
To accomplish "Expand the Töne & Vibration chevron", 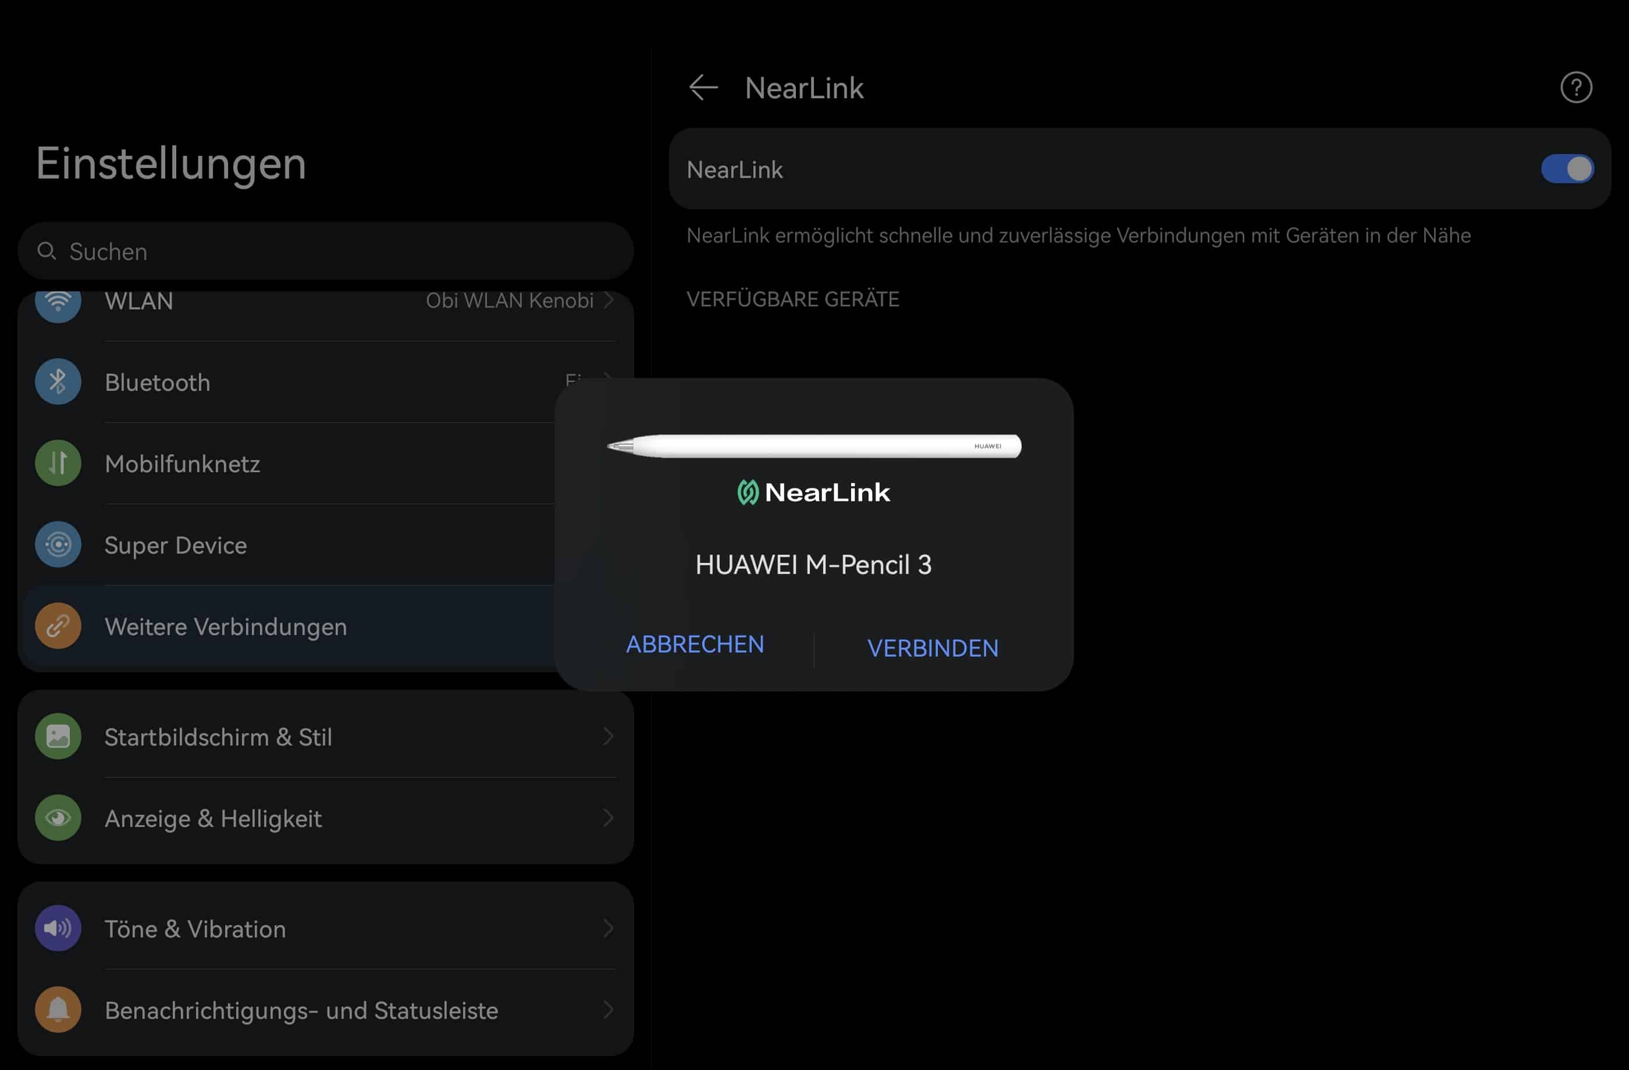I will [608, 928].
